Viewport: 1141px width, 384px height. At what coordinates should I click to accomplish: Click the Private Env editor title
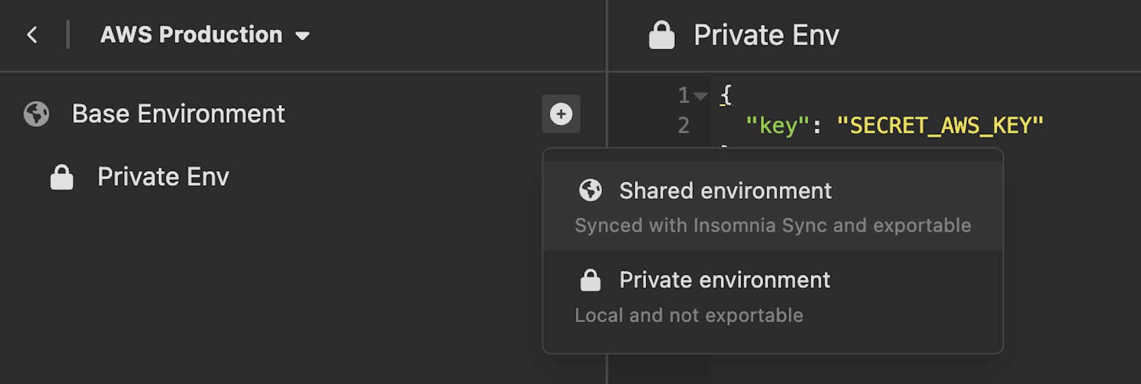coord(766,35)
